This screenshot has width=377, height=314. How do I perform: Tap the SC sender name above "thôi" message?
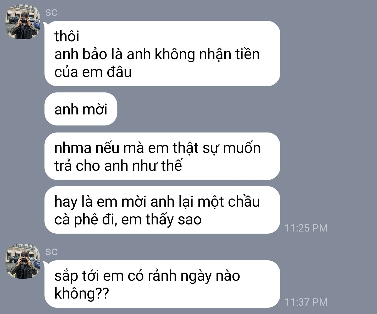51,13
